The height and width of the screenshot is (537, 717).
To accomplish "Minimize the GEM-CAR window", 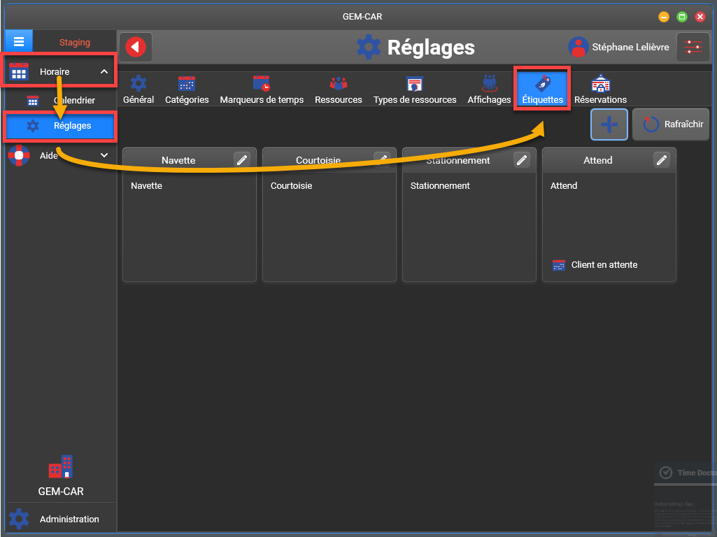I will point(664,17).
